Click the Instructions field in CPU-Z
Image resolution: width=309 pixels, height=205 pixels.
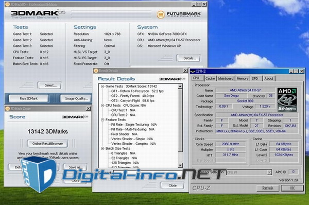point(257,131)
